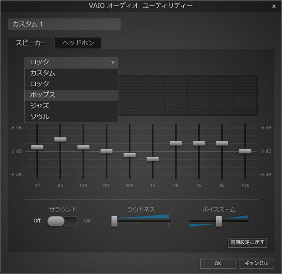Choose ジャズ in the preset list
Screen dimensions: 282x274
click(x=71, y=106)
